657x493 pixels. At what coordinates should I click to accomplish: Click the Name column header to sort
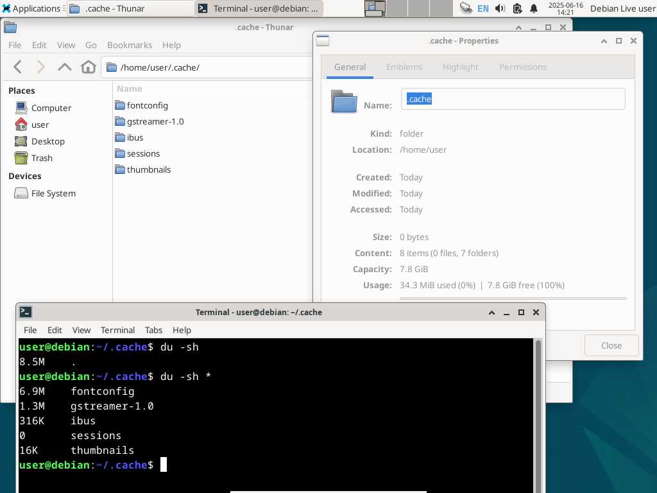tap(130, 89)
